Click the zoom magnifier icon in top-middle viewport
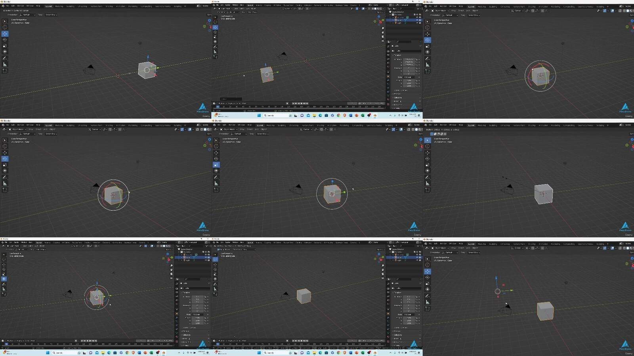 [x=383, y=28]
